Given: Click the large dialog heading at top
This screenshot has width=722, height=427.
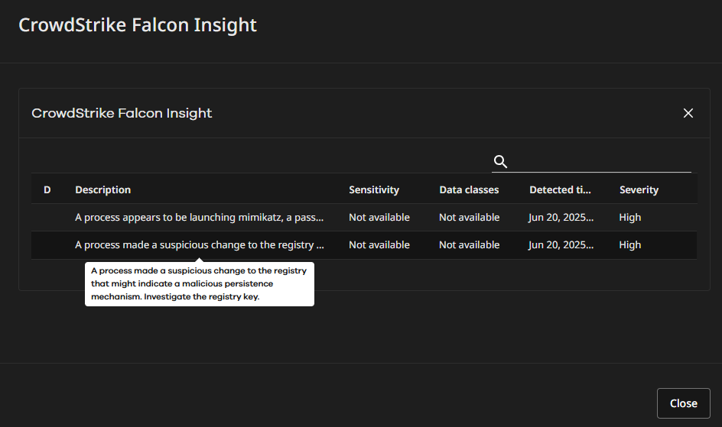Looking at the screenshot, I should pyautogui.click(x=137, y=24).
